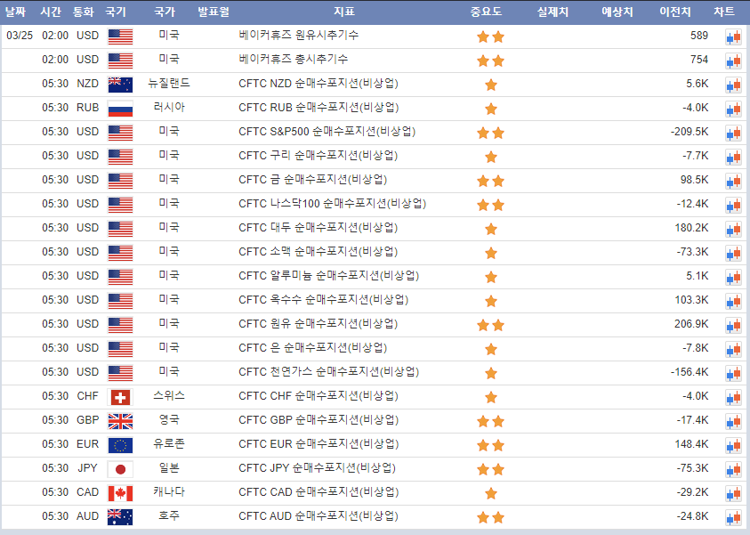
Task: Open CFTC 나스닥100 순매수포지션 indicator link
Action: [332, 204]
